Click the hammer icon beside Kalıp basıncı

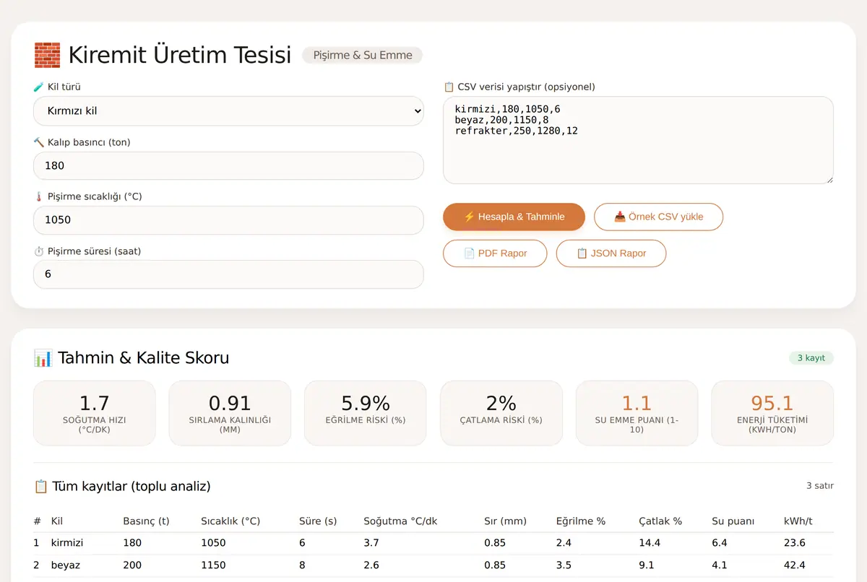(39, 142)
